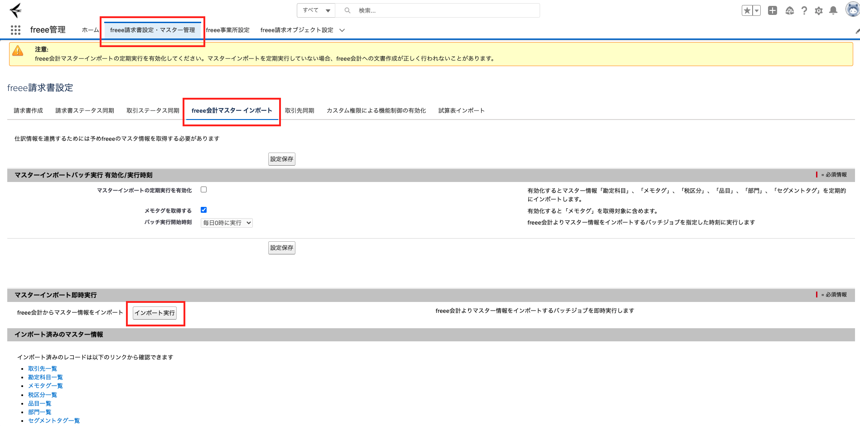Viewport: 860px width, 426px height.
Task: Switch to the 請求書作成 tab
Action: click(29, 110)
